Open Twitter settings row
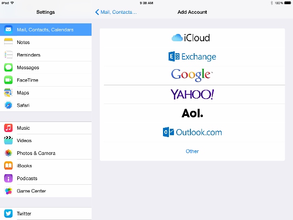293x220 pixels. 46,214
